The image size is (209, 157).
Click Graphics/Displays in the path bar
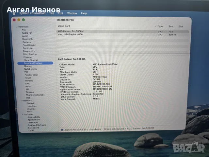[x=114, y=129]
